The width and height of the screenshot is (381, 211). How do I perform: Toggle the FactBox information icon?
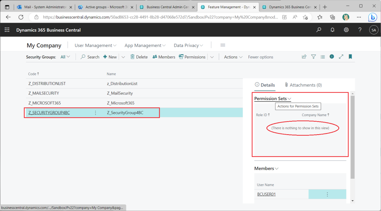click(x=332, y=56)
